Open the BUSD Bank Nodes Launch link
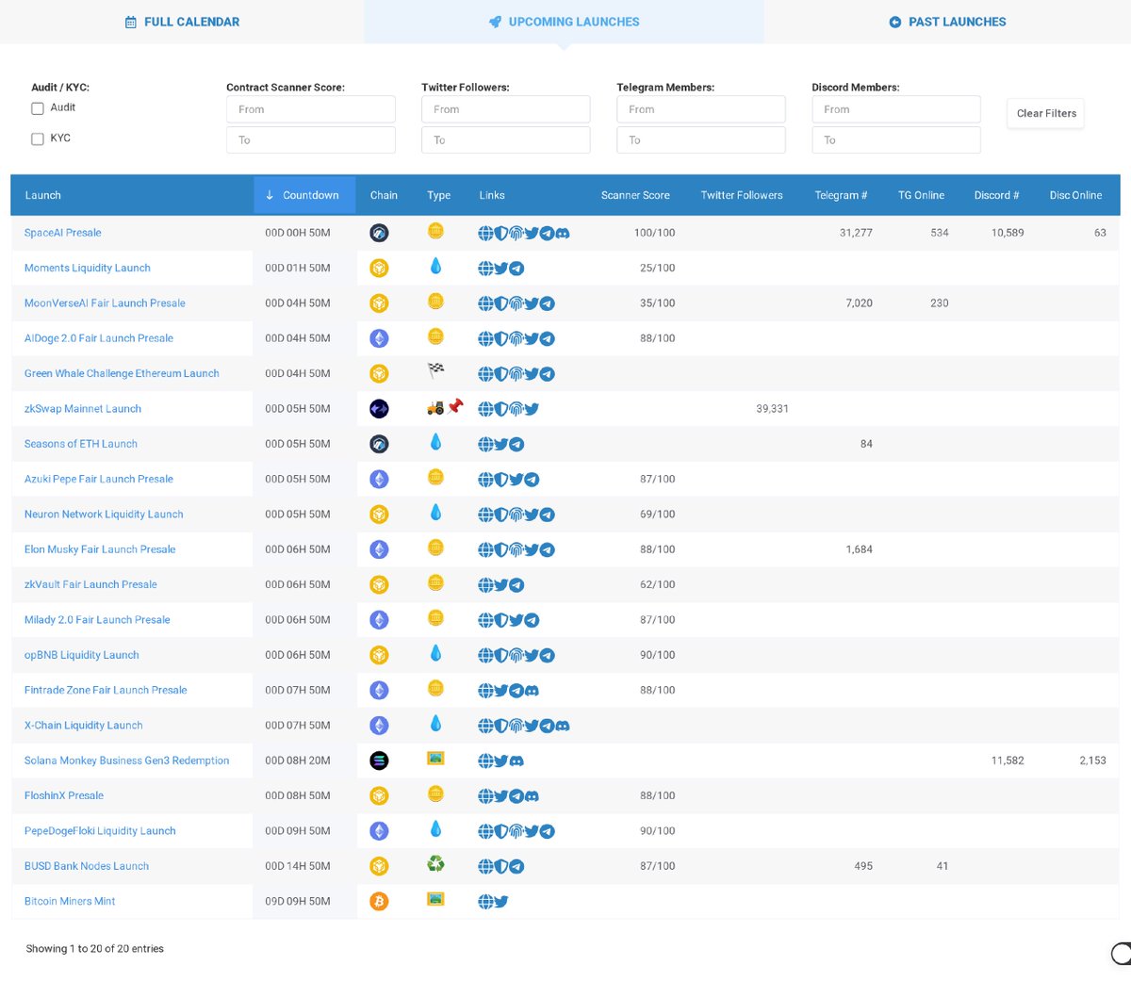The width and height of the screenshot is (1131, 981). [x=85, y=866]
